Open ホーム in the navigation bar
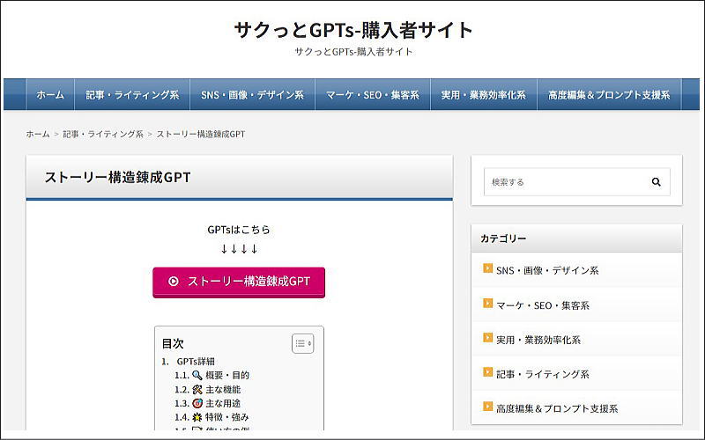 pos(50,95)
